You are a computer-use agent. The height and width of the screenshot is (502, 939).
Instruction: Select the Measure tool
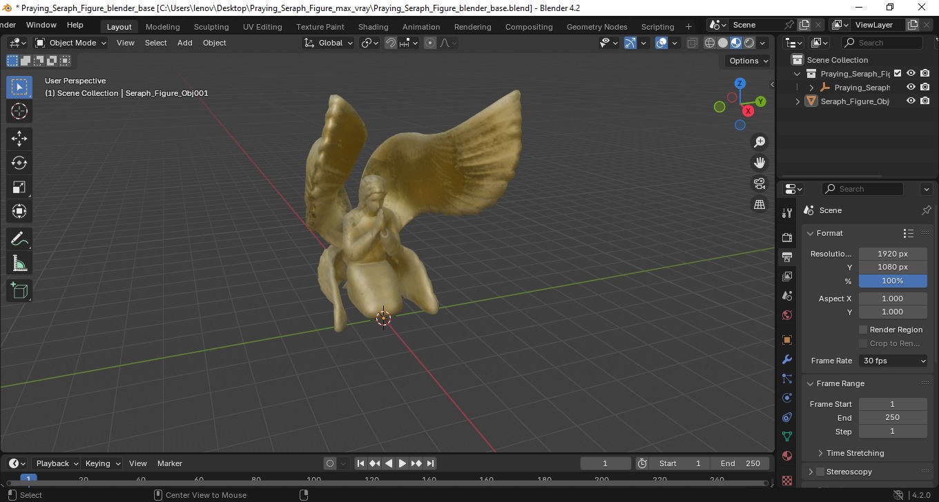click(19, 263)
